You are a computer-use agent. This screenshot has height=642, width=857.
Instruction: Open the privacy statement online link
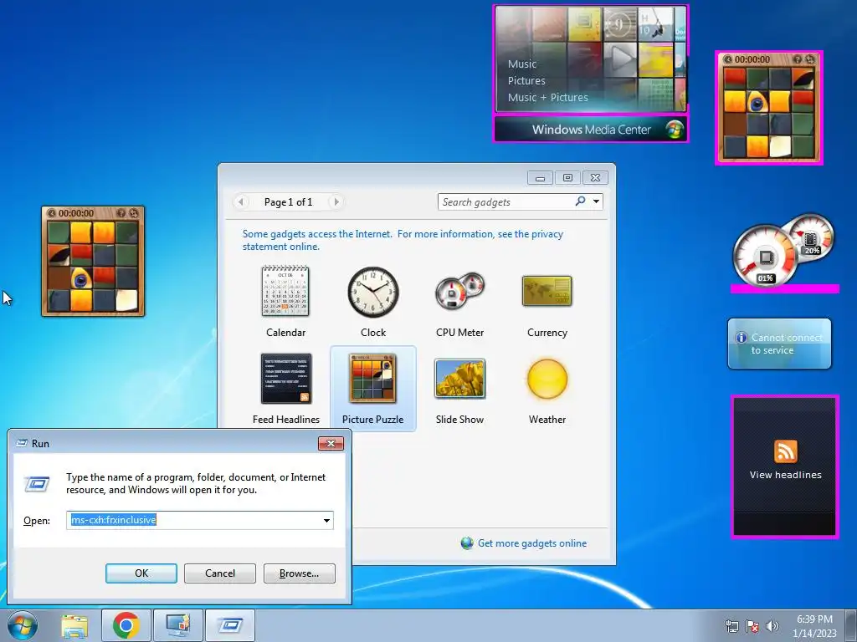coord(403,240)
